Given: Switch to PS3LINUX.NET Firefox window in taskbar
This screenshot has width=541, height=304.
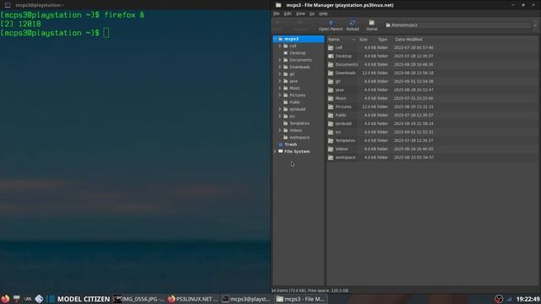Looking at the screenshot, I should coord(193,299).
